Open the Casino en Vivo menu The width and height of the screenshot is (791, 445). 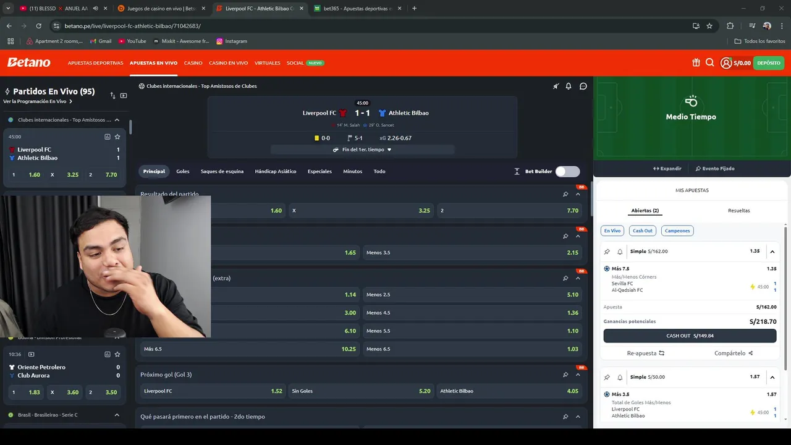pos(229,63)
